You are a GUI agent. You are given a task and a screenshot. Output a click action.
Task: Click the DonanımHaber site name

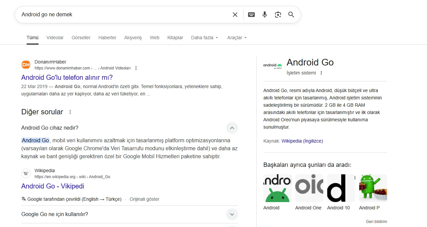point(50,62)
